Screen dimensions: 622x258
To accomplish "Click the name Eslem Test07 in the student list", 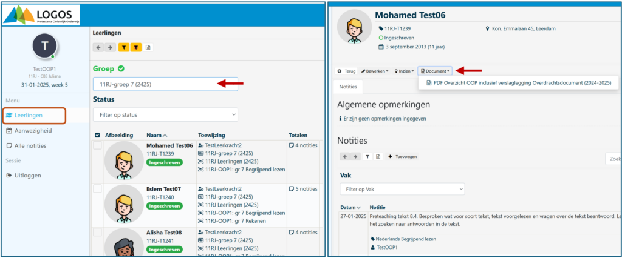I will (163, 189).
